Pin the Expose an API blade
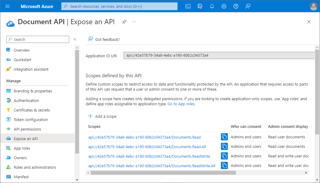Screen dimensions: 320x183 pos(125,22)
